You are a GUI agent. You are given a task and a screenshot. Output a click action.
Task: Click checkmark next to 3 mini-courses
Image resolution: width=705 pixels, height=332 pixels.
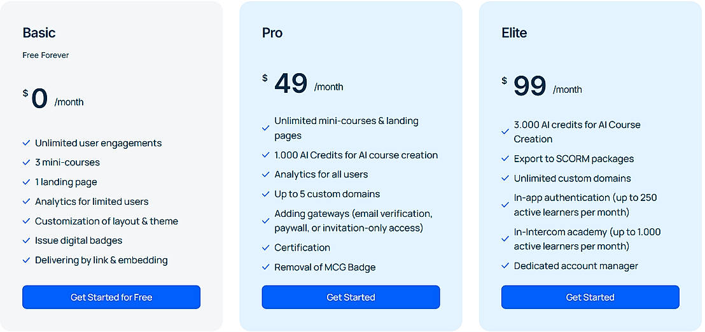[26, 163]
